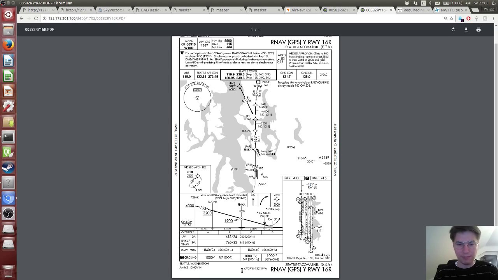Open mail messaging indicator
The width and height of the screenshot is (498, 280).
click(x=438, y=3)
